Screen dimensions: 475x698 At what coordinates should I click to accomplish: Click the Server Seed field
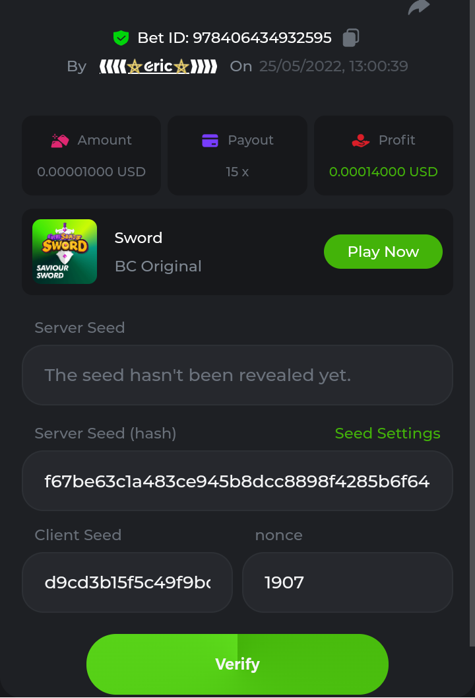237,375
